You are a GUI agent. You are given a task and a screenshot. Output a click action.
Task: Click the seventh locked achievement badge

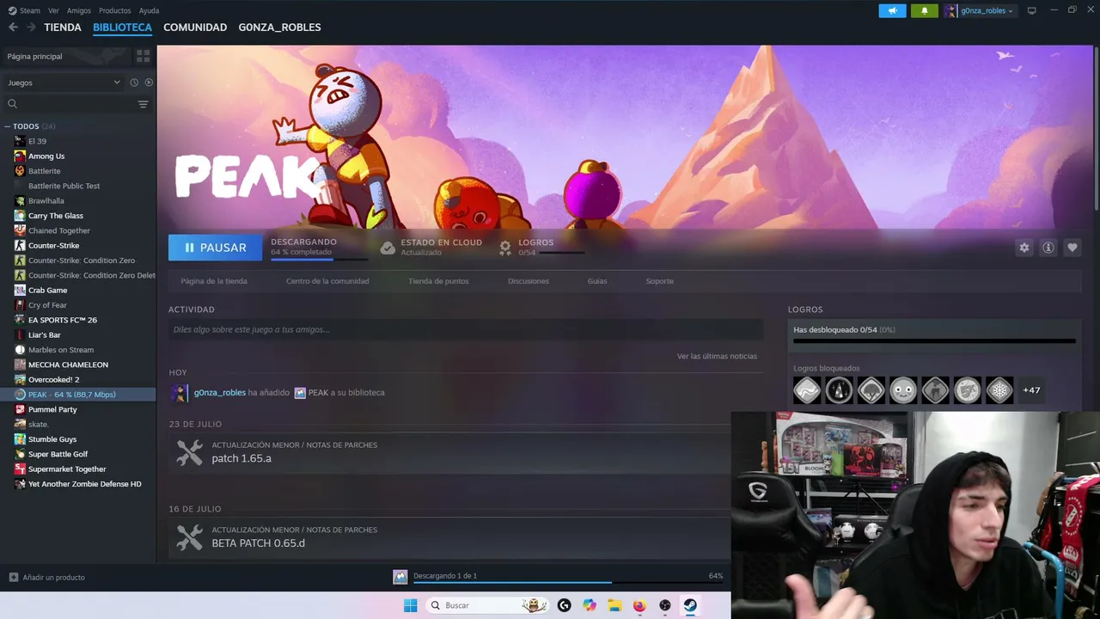[x=999, y=390]
